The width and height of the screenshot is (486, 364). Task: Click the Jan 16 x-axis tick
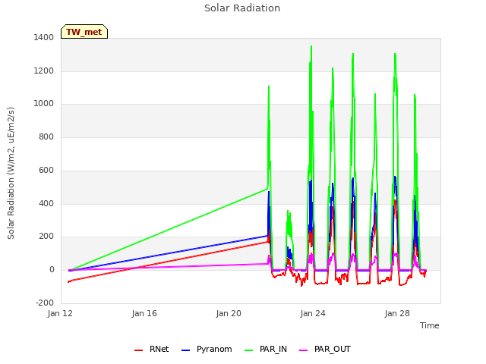[x=144, y=313]
